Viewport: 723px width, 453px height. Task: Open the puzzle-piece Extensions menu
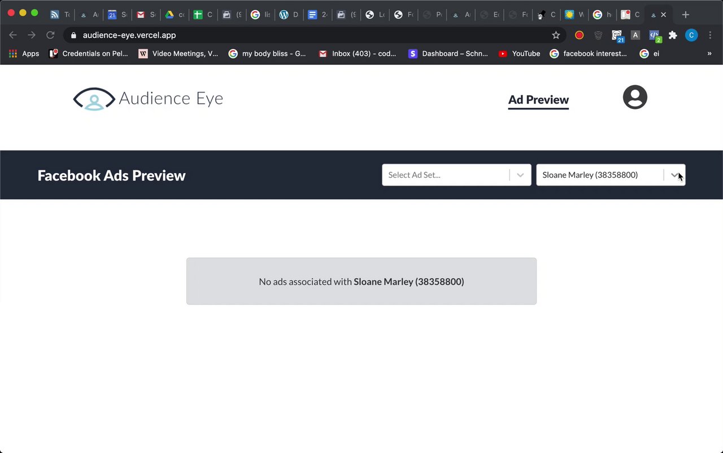point(673,35)
